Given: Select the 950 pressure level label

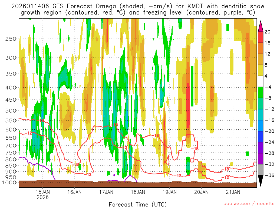Looking at the screenshot, I should pyautogui.click(x=11, y=177).
